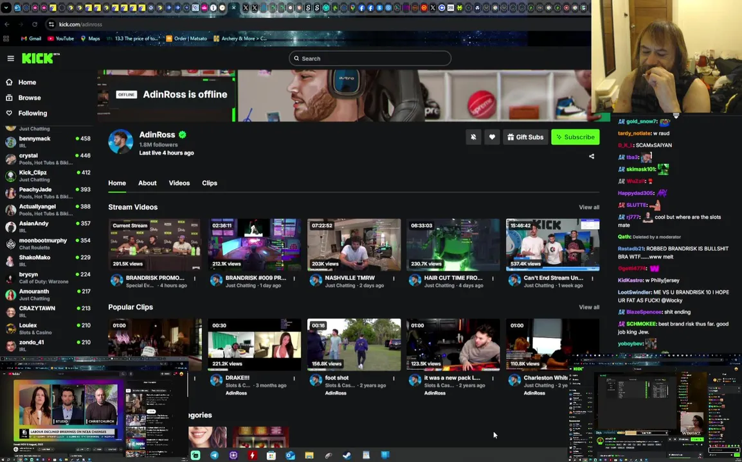Image resolution: width=742 pixels, height=462 pixels.
Task: Open options menu for BRANDRISK PROMO video
Action: (194, 278)
